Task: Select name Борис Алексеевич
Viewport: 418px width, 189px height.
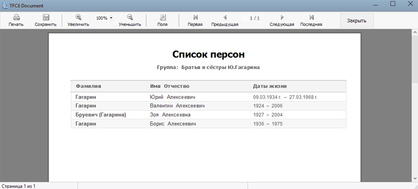Action: (x=173, y=124)
